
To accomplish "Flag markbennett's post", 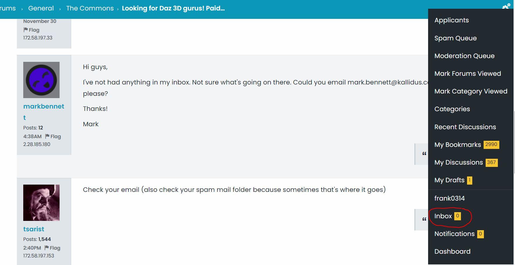I will pyautogui.click(x=53, y=136).
